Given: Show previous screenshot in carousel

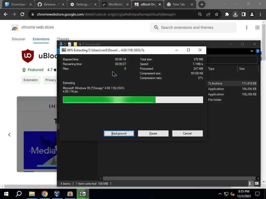Looking at the screenshot, I should [x=9, y=135].
